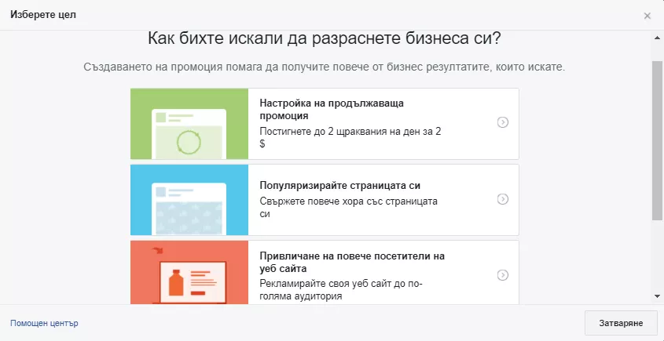
Task: Select the blue page promotion thumbnail
Action: click(x=189, y=200)
